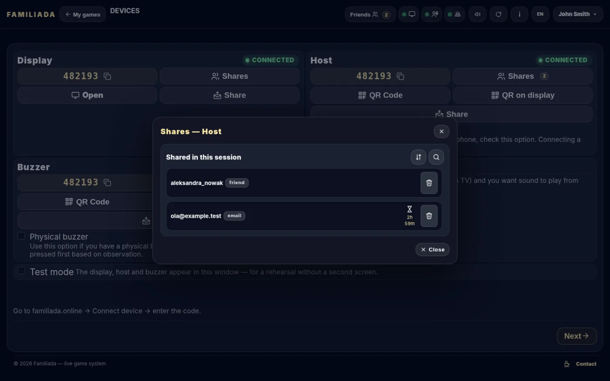Copy the Display code 482193
610x381 pixels.
pyautogui.click(x=107, y=76)
